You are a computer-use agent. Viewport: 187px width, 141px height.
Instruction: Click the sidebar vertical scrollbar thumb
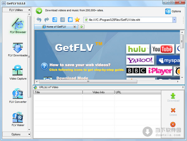[29, 57]
